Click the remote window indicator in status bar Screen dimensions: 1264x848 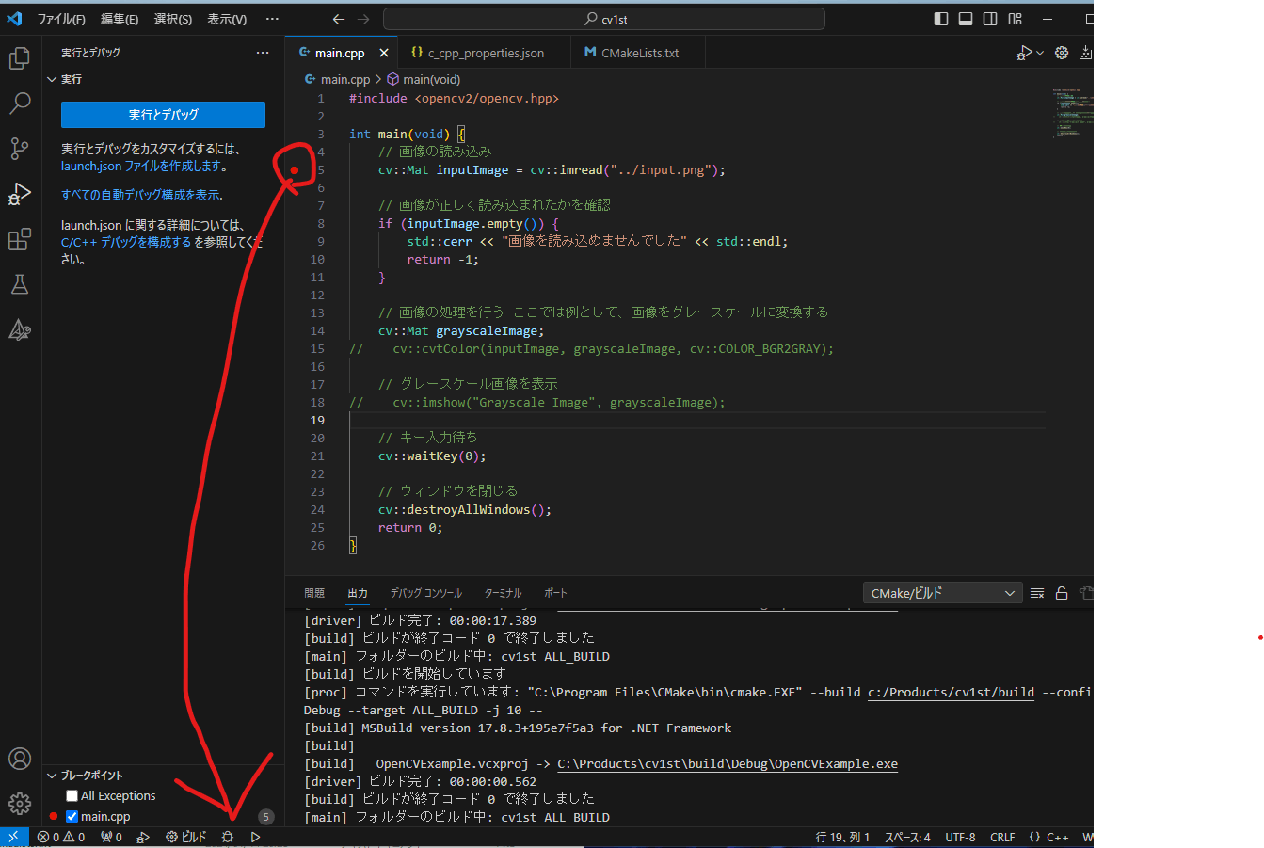point(13,837)
